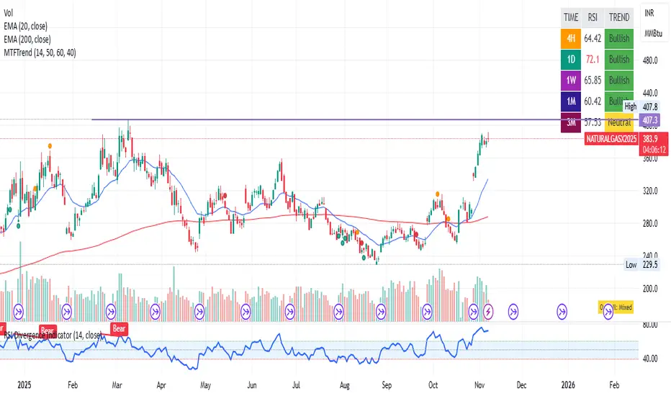The image size is (671, 396).
Task: Click the 1M timeframe cell
Action: (571, 101)
